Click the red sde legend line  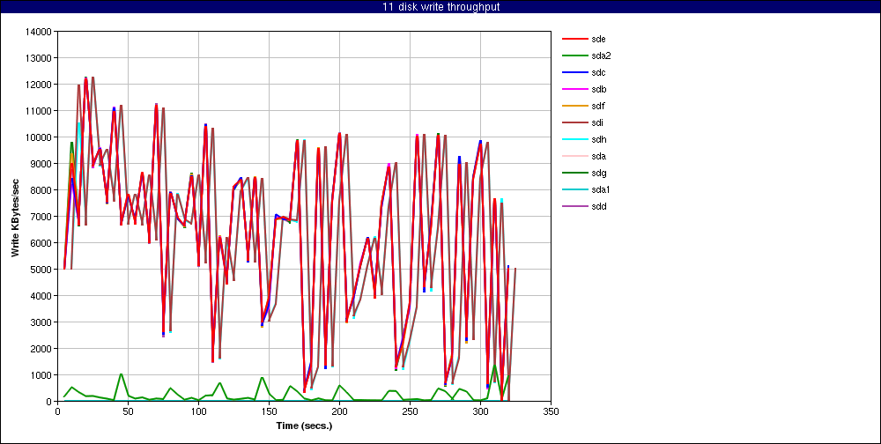pyautogui.click(x=574, y=40)
